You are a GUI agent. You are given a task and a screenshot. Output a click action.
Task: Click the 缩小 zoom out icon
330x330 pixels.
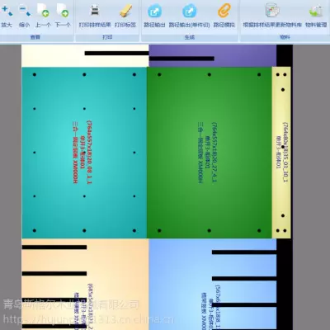point(25,11)
